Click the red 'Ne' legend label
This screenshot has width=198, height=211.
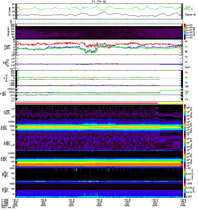[186, 57]
